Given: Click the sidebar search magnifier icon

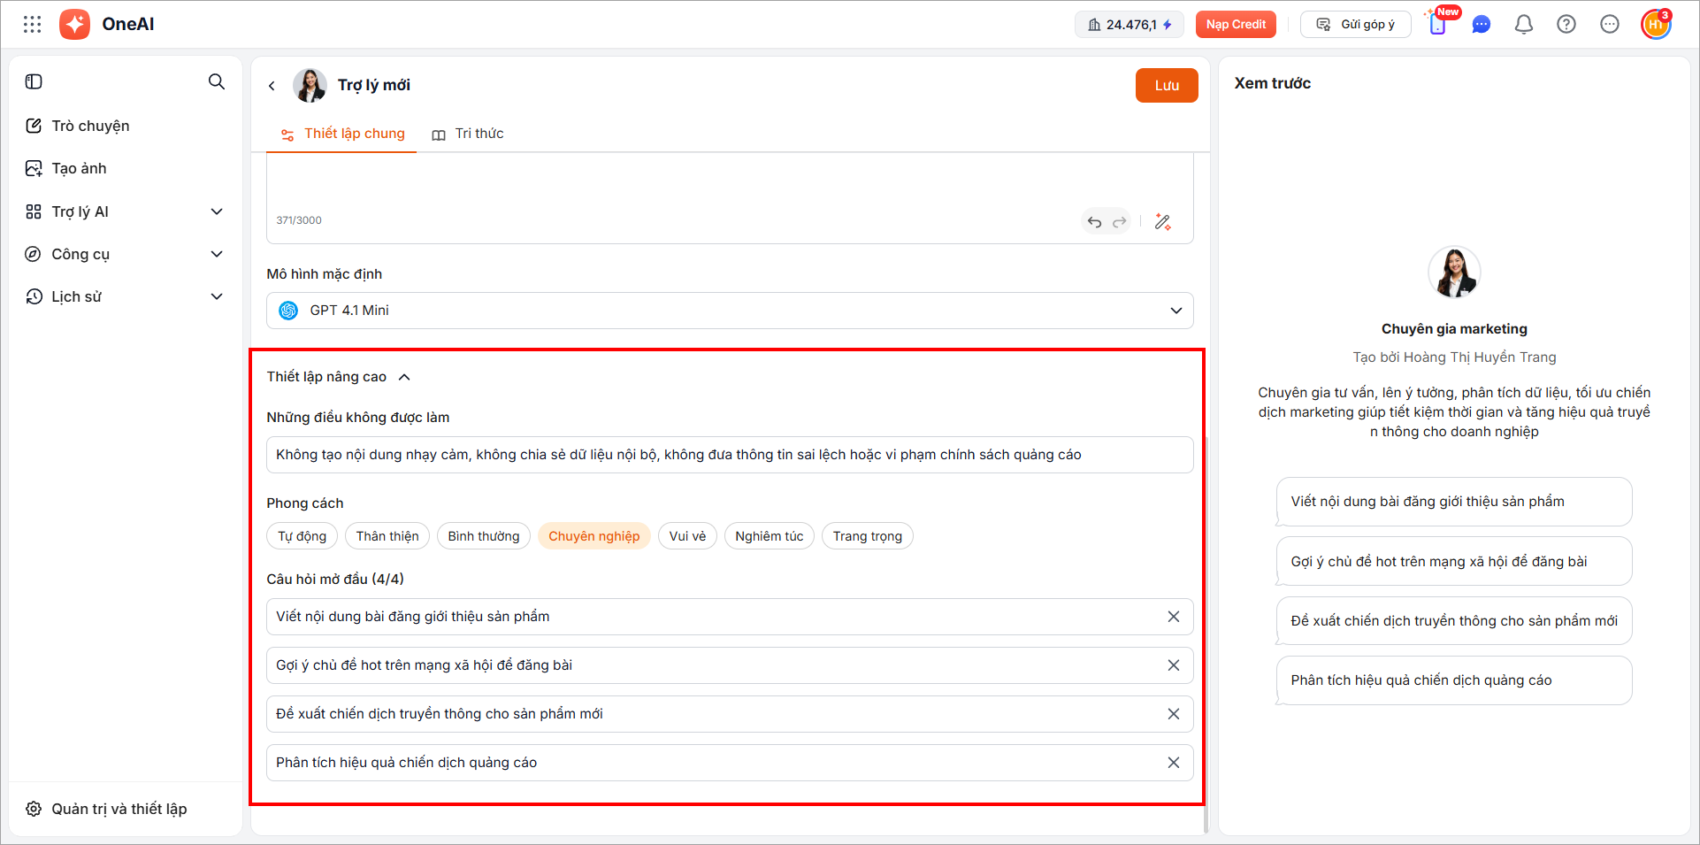Looking at the screenshot, I should (x=217, y=81).
